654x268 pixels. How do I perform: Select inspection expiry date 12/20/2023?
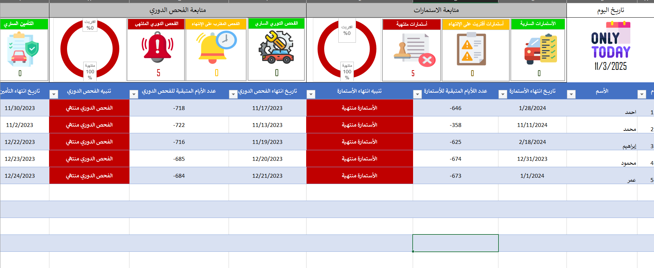pos(267,159)
